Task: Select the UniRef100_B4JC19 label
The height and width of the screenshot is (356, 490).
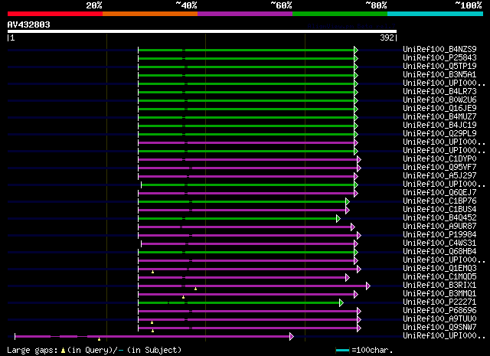Action: (x=439, y=125)
